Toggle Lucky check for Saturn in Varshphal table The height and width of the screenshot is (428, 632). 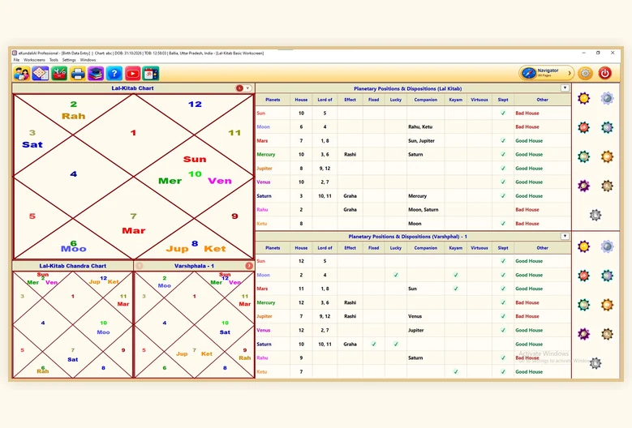click(396, 344)
